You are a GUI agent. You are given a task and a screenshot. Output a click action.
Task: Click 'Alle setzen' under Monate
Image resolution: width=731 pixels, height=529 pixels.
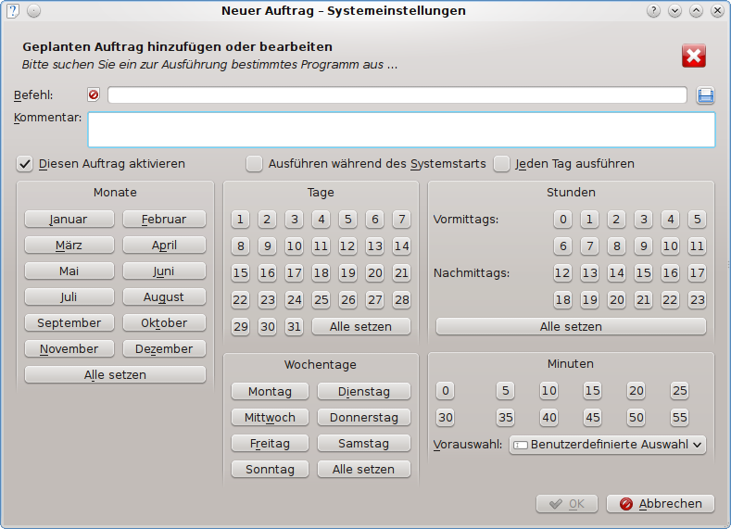click(115, 374)
